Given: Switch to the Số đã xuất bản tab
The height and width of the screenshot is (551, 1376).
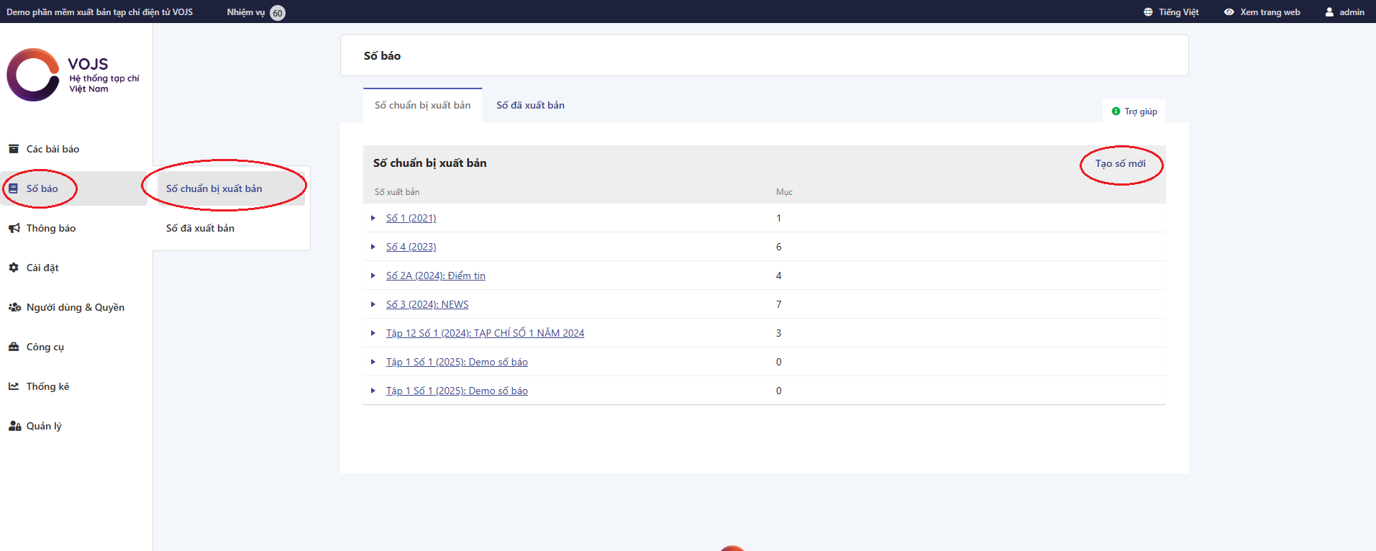Looking at the screenshot, I should tap(530, 105).
